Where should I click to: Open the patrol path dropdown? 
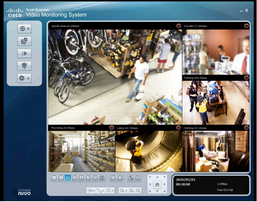coord(101,190)
